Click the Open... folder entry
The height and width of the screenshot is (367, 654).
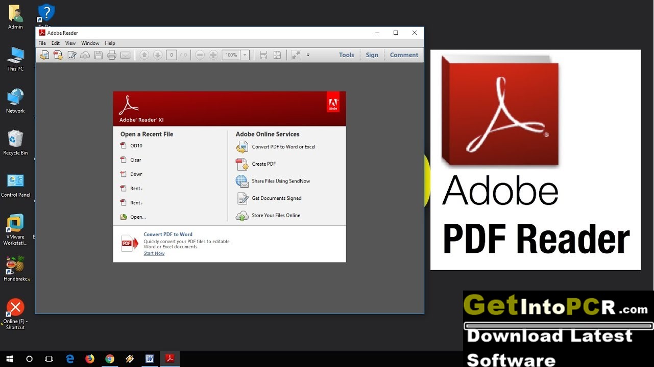point(133,217)
